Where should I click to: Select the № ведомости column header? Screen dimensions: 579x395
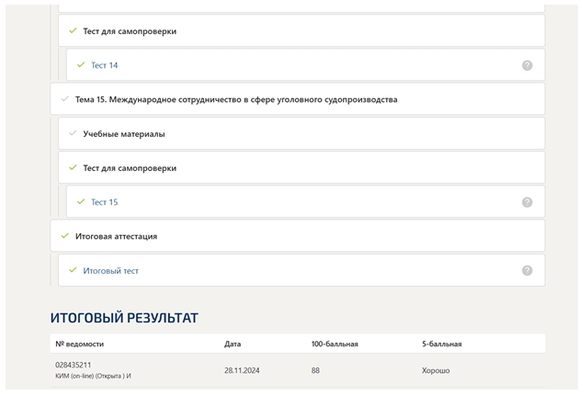79,344
